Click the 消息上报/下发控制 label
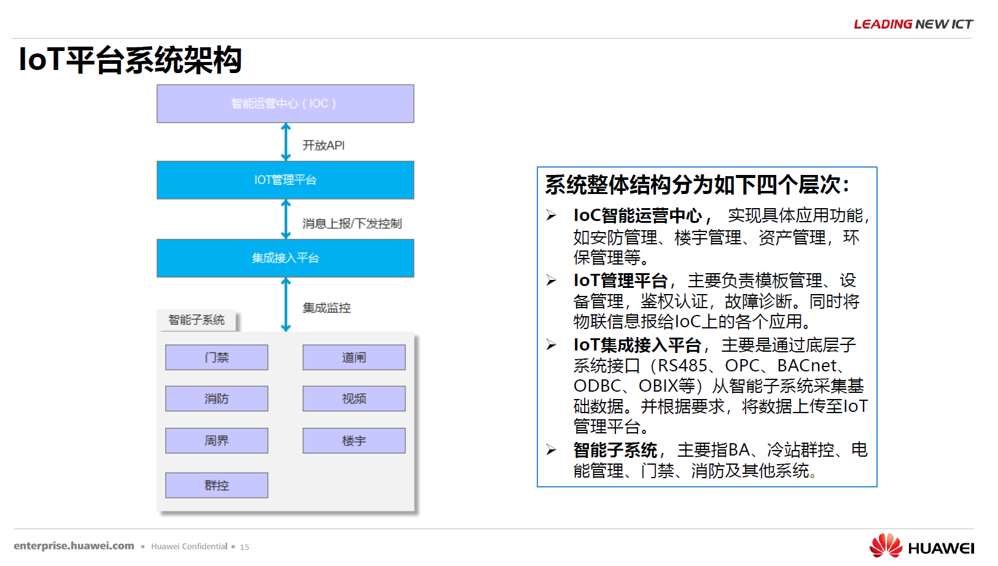998x566 pixels. (x=352, y=223)
